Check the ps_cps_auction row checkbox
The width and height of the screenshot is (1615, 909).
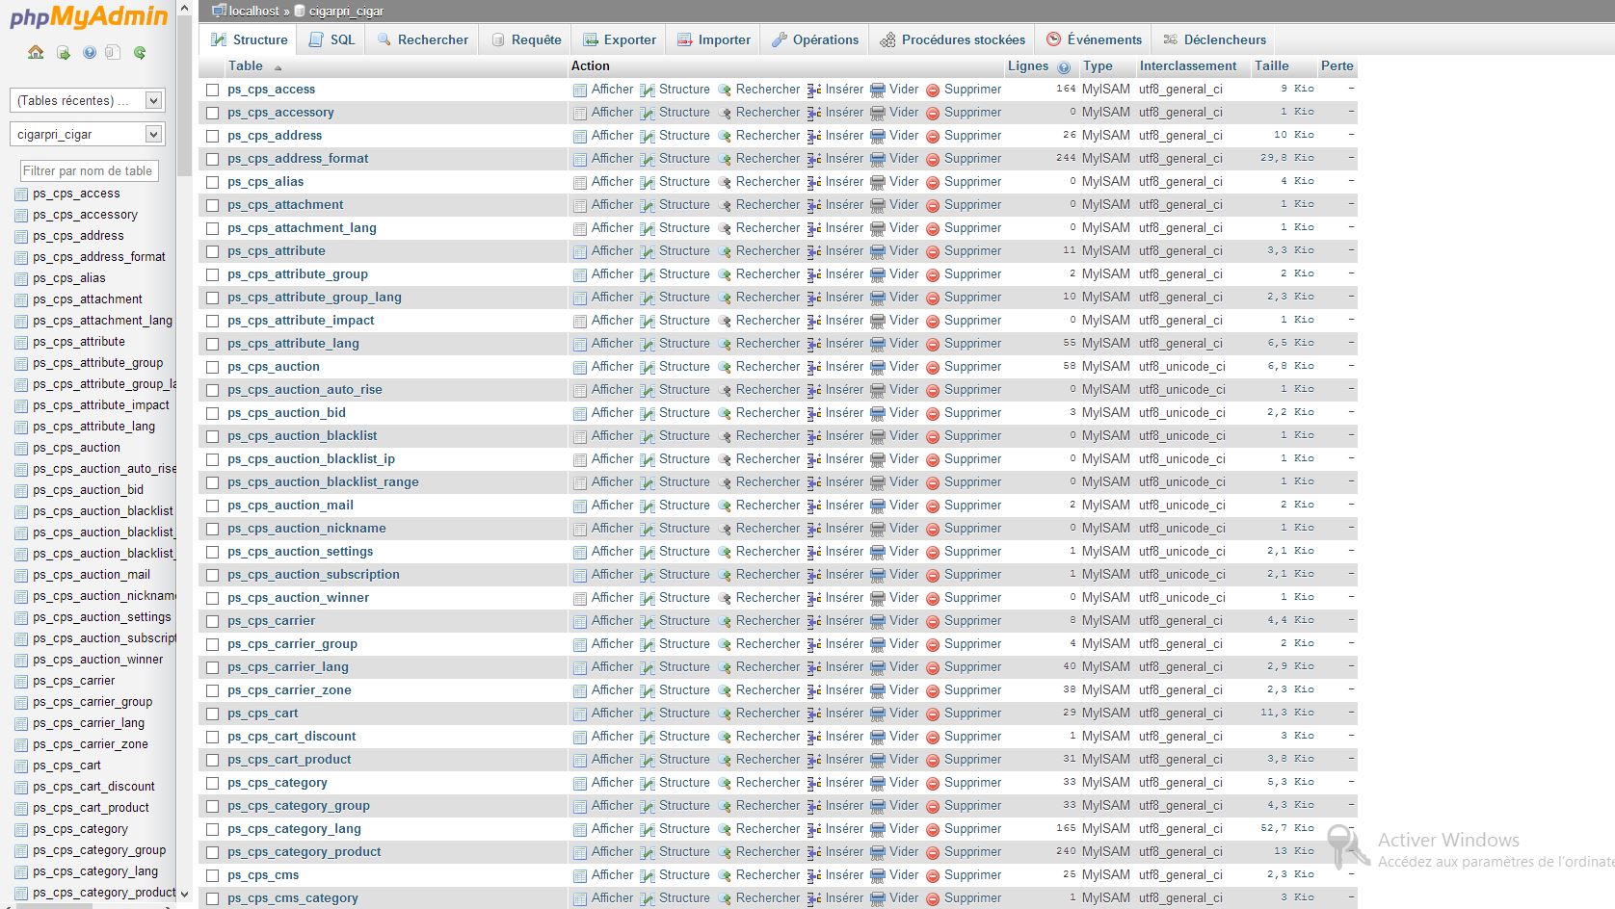(x=213, y=367)
